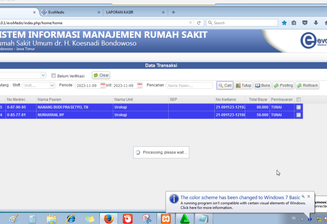Click the Clear button with refresh icon
Image resolution: width=327 pixels, height=224 pixels.
click(101, 75)
